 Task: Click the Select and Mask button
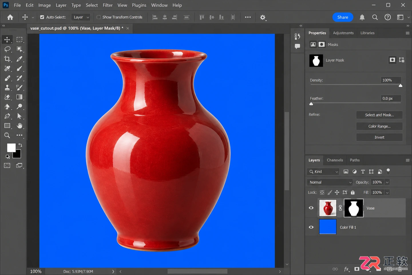[x=379, y=115]
